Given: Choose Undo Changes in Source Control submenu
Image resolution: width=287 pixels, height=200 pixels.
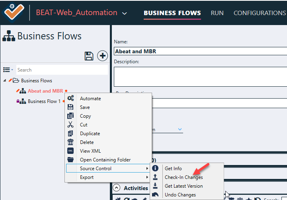Looking at the screenshot, I should 180,195.
